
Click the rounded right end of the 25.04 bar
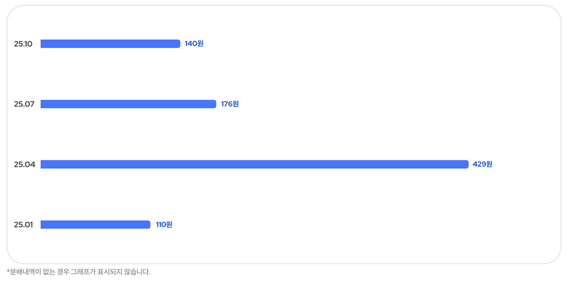tap(466, 164)
